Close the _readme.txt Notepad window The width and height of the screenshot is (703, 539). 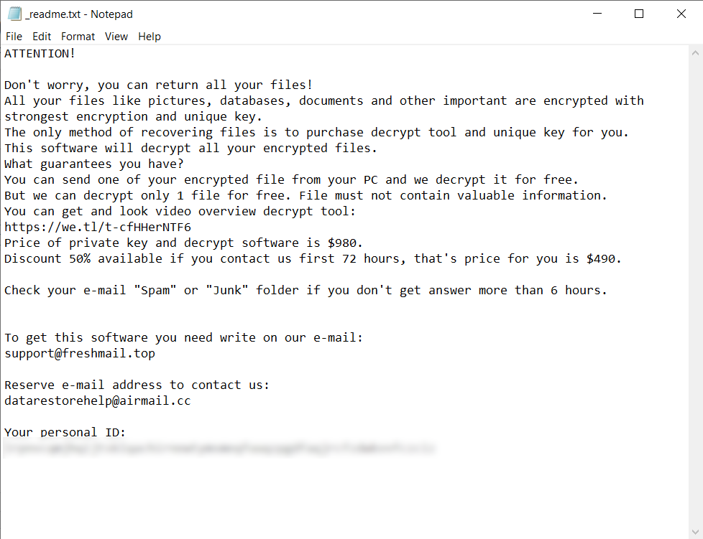pos(681,14)
